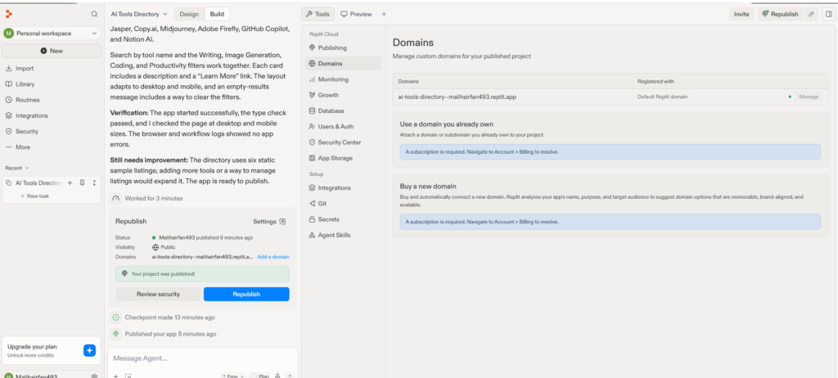Open Settings in the Republish card
Screen dimensions: 838x378
pyautogui.click(x=269, y=222)
